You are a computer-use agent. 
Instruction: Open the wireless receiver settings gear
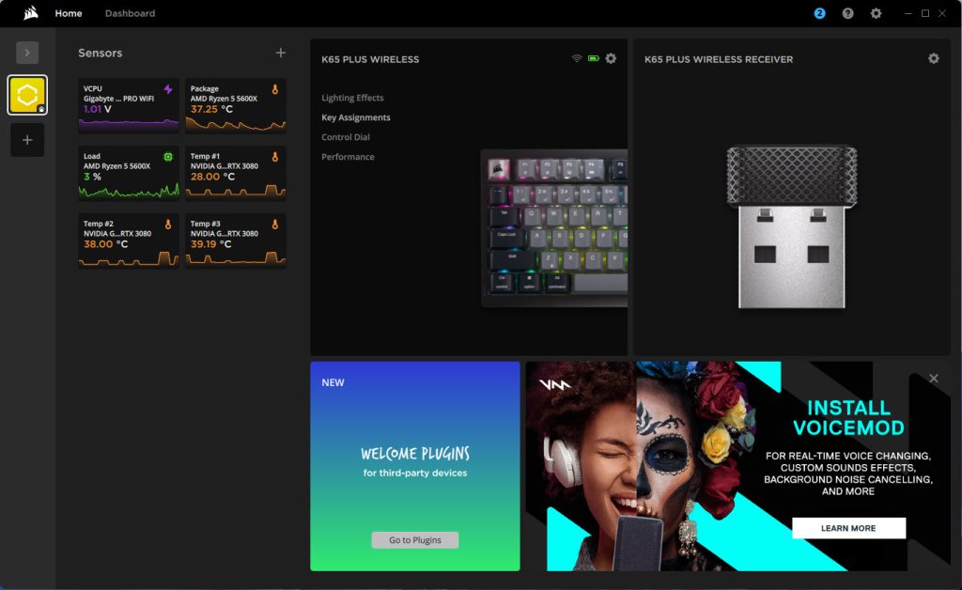[x=933, y=58]
